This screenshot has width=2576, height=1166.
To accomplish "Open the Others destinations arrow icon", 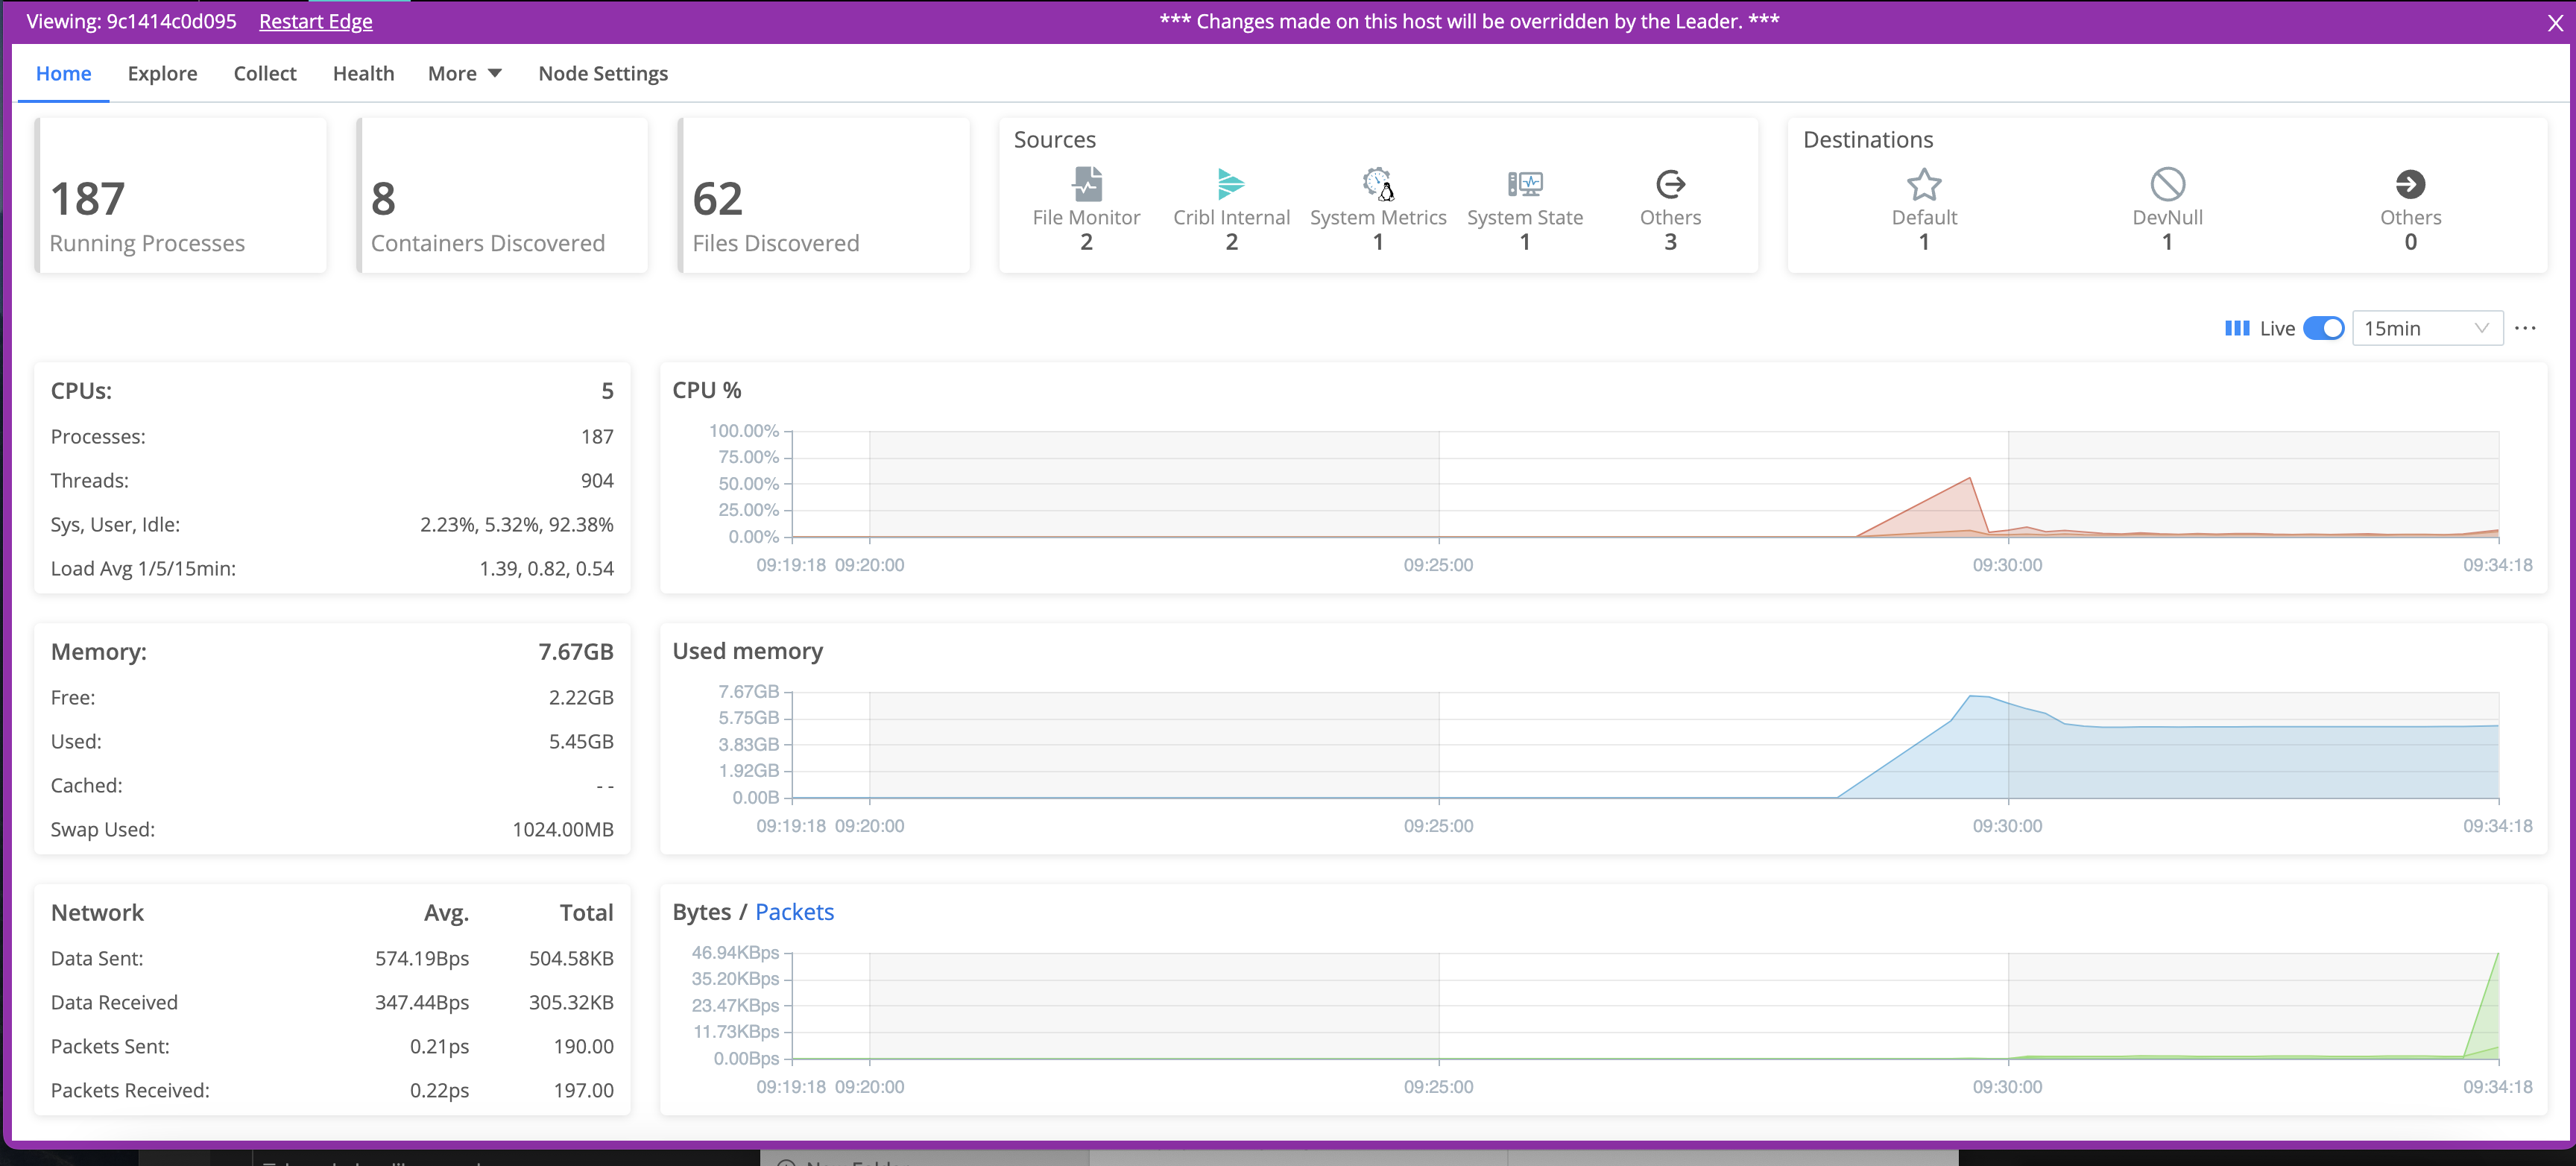I will pos(2410,184).
